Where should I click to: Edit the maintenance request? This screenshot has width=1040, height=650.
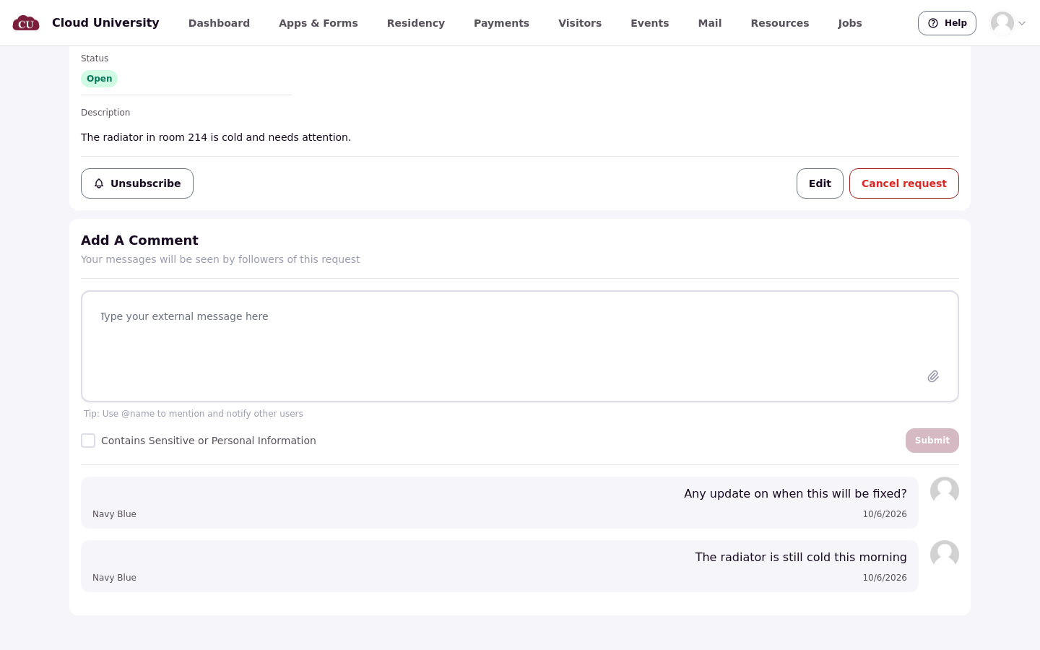pyautogui.click(x=820, y=183)
